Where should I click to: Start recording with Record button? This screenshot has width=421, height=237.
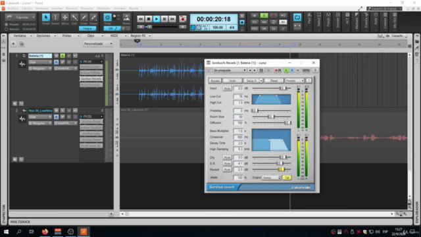tap(183, 19)
